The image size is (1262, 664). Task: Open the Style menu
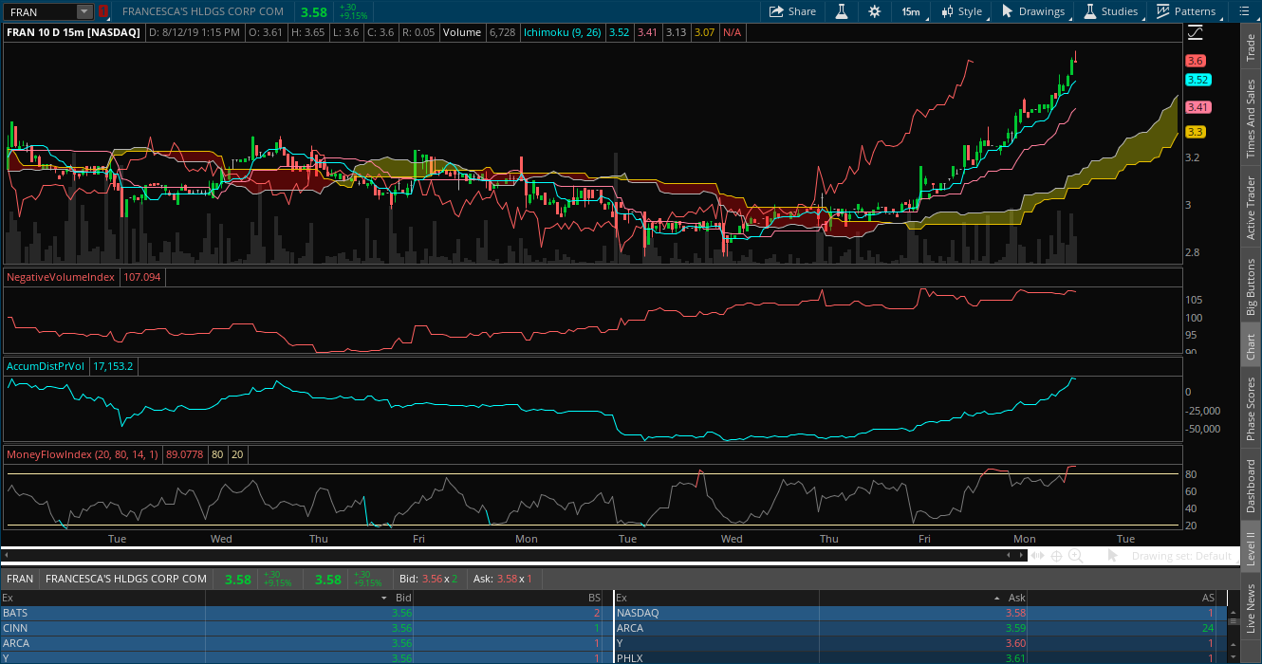tap(961, 11)
